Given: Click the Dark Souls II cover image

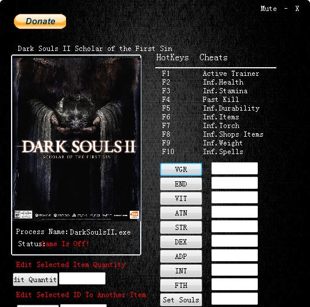Looking at the screenshot, I should [76, 138].
